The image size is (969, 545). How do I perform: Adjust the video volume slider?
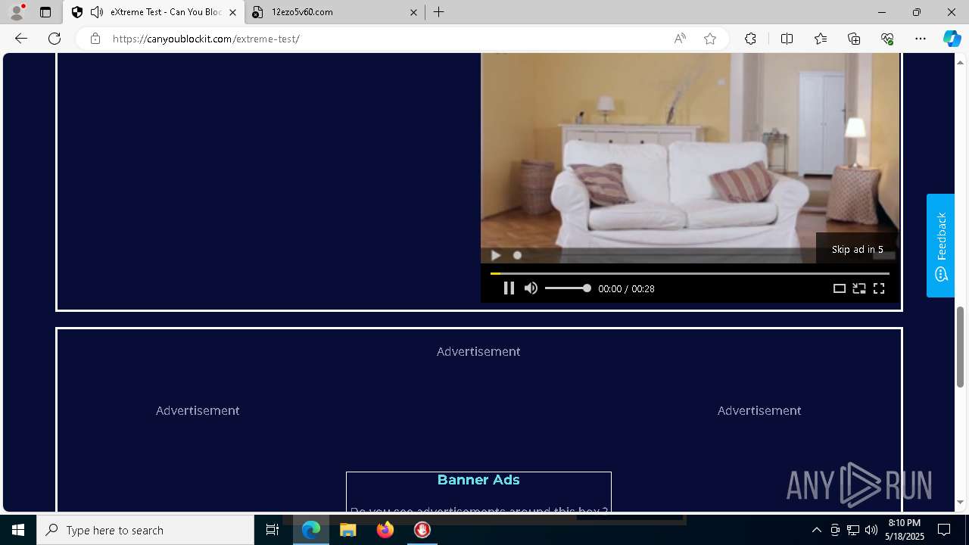tap(568, 288)
